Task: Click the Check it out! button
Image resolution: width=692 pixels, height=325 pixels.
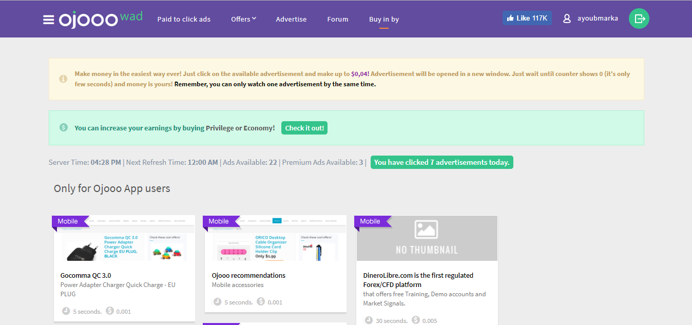Action: [304, 128]
